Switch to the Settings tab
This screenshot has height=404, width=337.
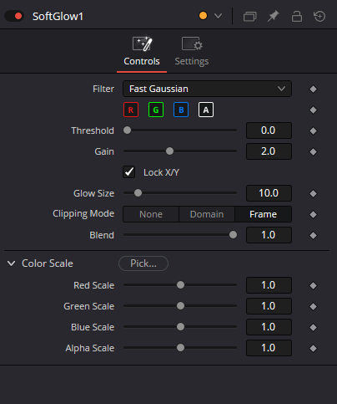coord(192,52)
